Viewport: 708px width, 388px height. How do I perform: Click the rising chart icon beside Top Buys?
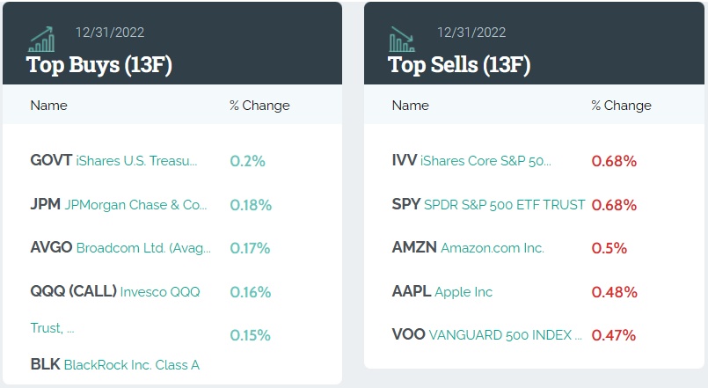point(41,39)
